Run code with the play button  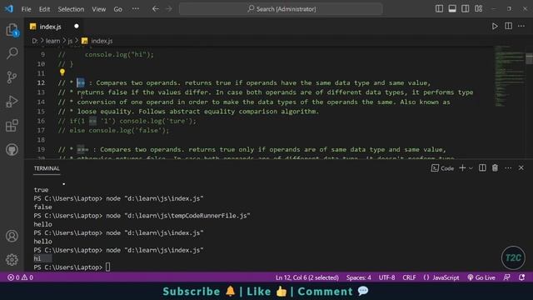495,26
